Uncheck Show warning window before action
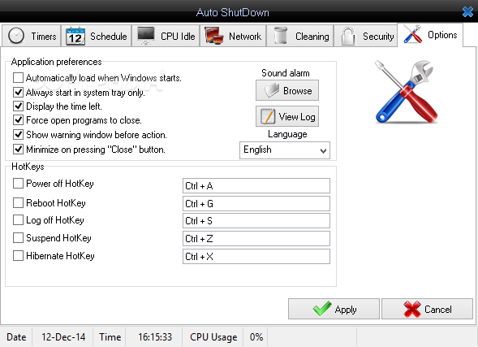The height and width of the screenshot is (347, 478). coord(18,135)
